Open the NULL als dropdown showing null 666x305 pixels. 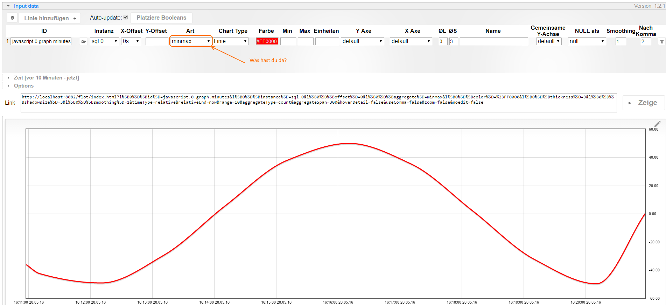click(x=587, y=41)
